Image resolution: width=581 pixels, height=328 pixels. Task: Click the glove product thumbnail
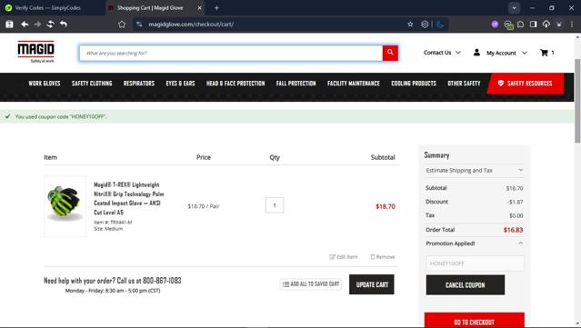[65, 206]
